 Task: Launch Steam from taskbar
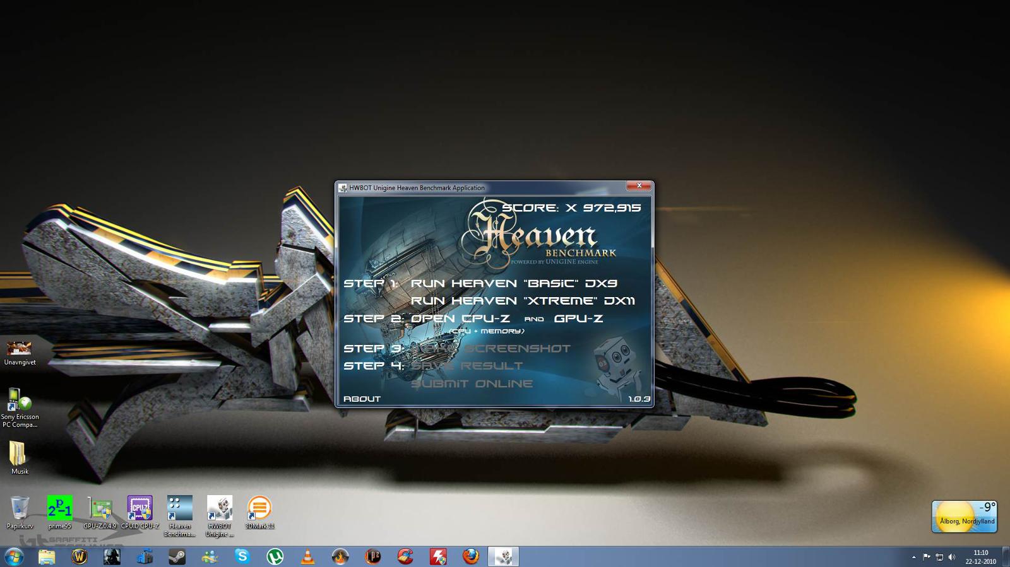pyautogui.click(x=177, y=557)
